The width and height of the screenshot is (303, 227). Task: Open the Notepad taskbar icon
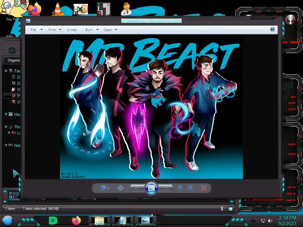click(122, 220)
